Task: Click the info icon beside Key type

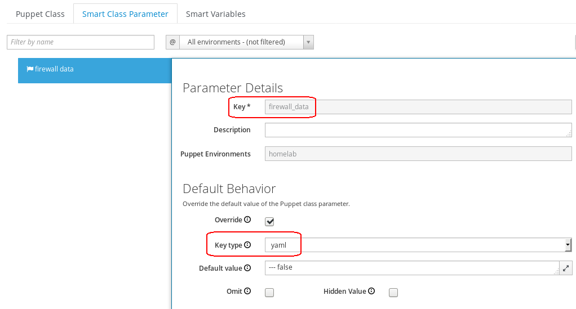Action: tap(247, 245)
